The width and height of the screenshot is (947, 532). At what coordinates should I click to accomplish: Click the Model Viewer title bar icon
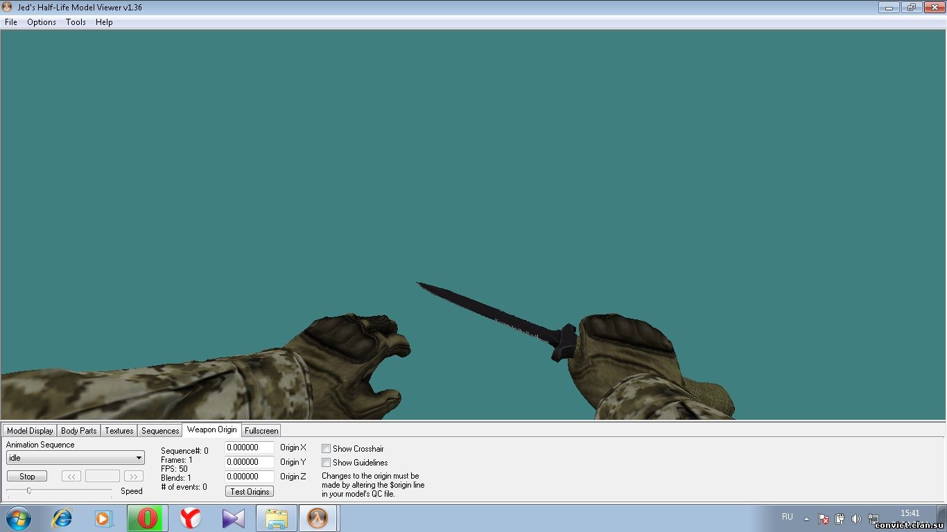pyautogui.click(x=8, y=7)
